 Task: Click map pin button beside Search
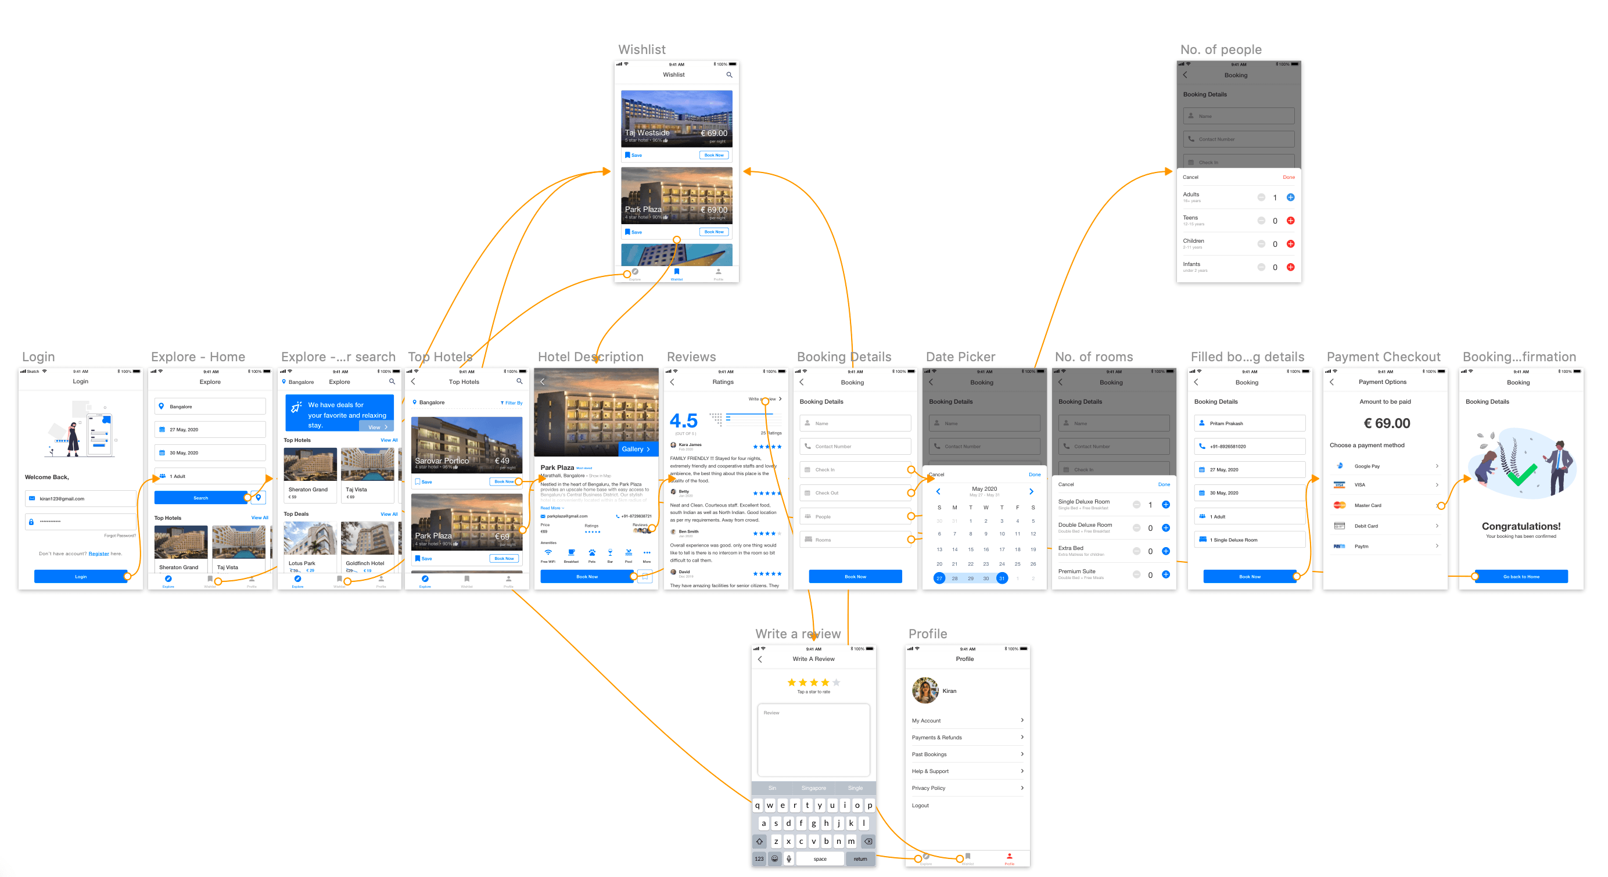[x=259, y=498]
